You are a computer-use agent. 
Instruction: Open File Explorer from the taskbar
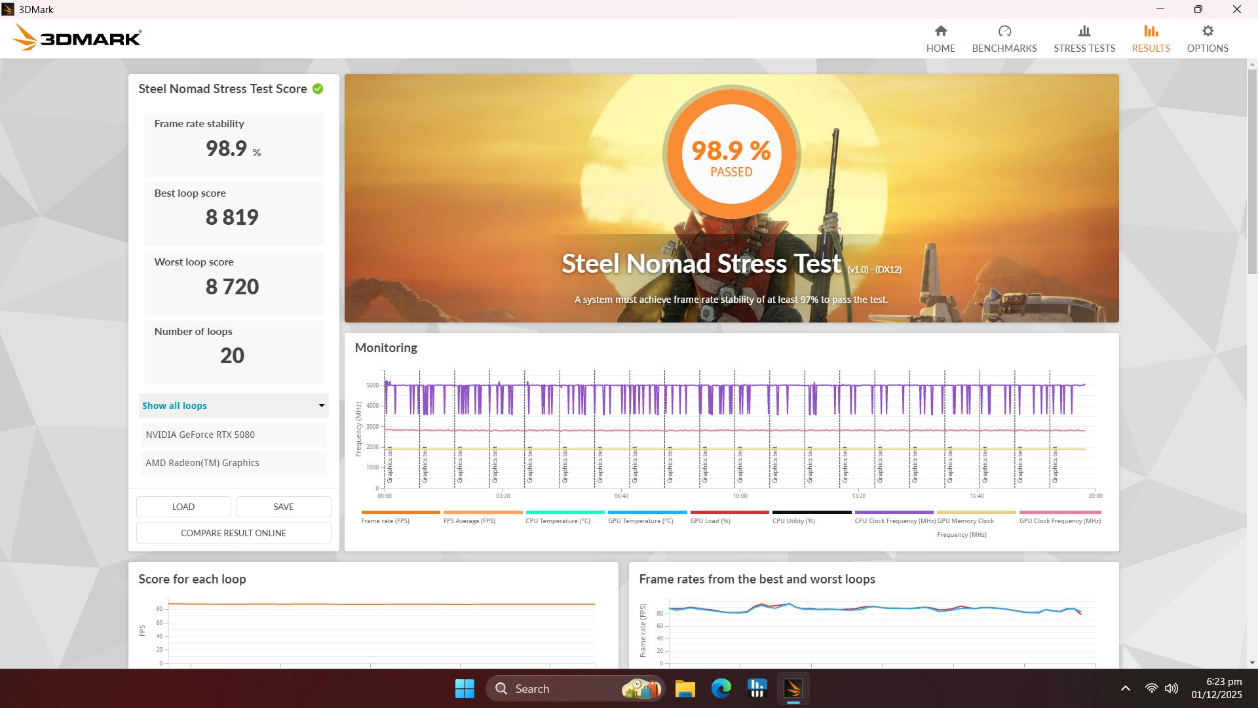(x=685, y=688)
